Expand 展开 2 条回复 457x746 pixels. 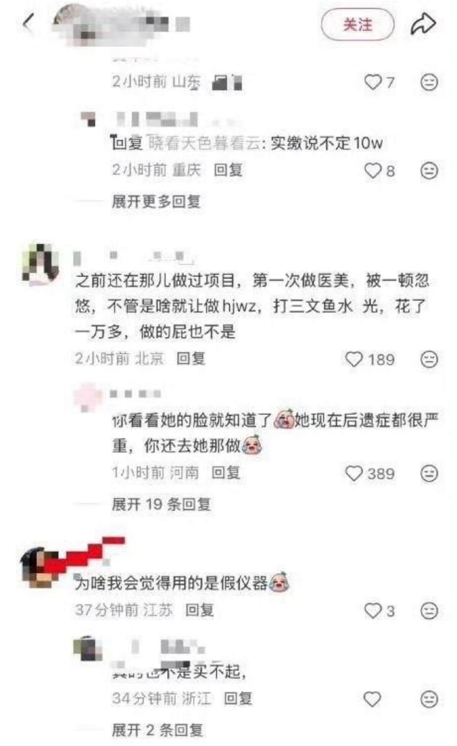tap(157, 730)
